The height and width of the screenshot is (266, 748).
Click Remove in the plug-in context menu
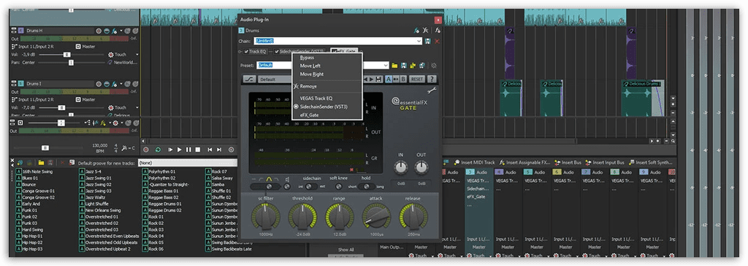[308, 86]
